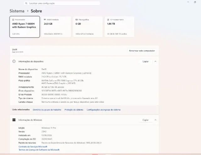Select the AMD Ryzen 7 6800H processor card
201x155 pixels.
pyautogui.click(x=24, y=27)
